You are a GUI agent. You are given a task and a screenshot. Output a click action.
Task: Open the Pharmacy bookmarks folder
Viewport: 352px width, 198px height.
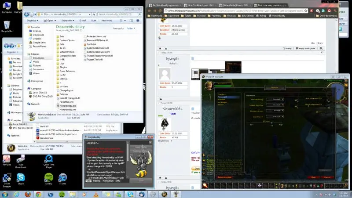[x=214, y=16]
